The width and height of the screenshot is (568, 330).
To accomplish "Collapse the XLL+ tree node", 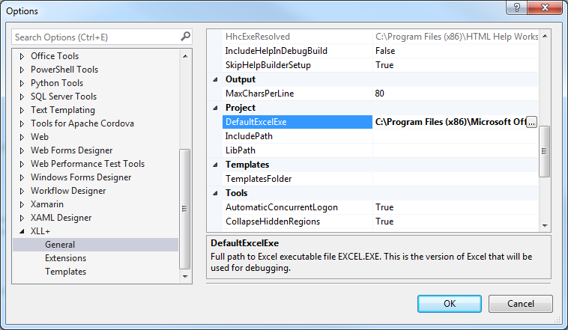I will click(x=22, y=231).
